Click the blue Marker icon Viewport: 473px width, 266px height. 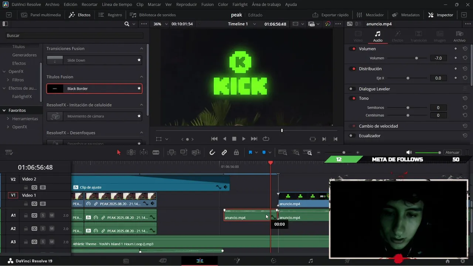click(x=264, y=152)
